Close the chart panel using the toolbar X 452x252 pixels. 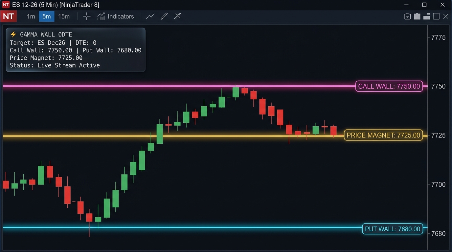pos(445,16)
